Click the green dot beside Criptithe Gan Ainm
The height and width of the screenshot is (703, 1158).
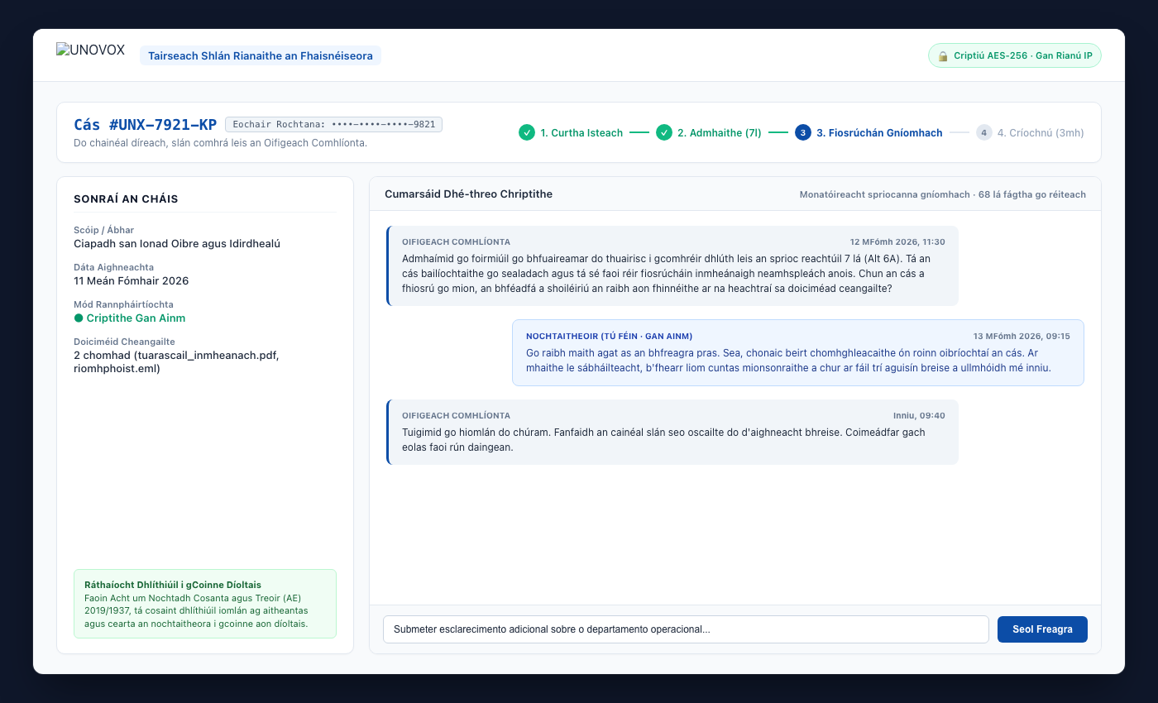[79, 318]
